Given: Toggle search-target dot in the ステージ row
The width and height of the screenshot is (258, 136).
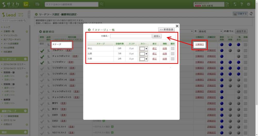Looking at the screenshot, I should (222, 44).
